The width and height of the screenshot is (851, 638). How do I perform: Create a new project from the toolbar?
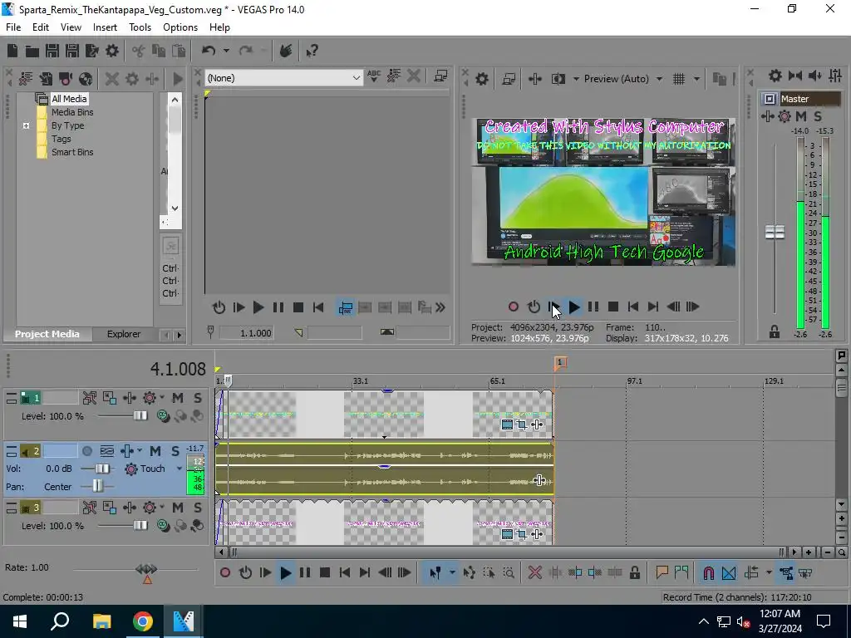coord(12,51)
